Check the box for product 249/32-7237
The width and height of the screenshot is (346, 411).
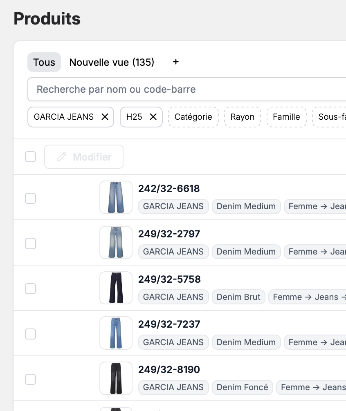pyautogui.click(x=30, y=334)
